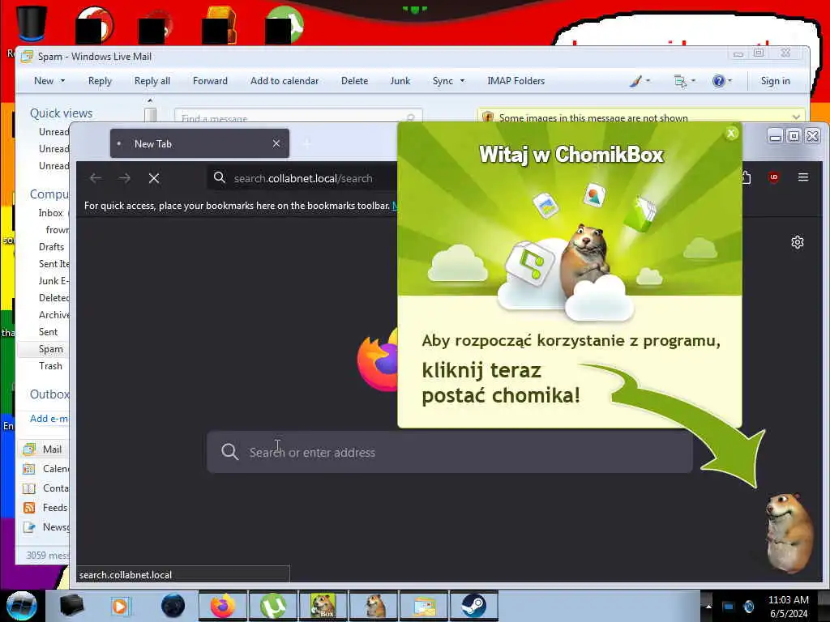Open the Firefox hamburger menu
The height and width of the screenshot is (622, 830).
tap(803, 177)
